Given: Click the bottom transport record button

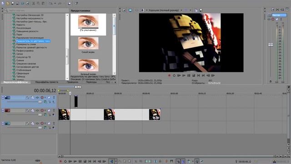Looking at the screenshot, I should (60, 161).
